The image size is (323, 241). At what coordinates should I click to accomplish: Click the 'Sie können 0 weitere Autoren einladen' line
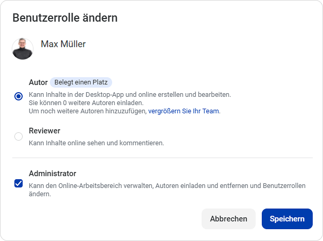[x=86, y=102]
